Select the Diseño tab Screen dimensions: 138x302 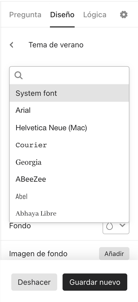point(62,15)
